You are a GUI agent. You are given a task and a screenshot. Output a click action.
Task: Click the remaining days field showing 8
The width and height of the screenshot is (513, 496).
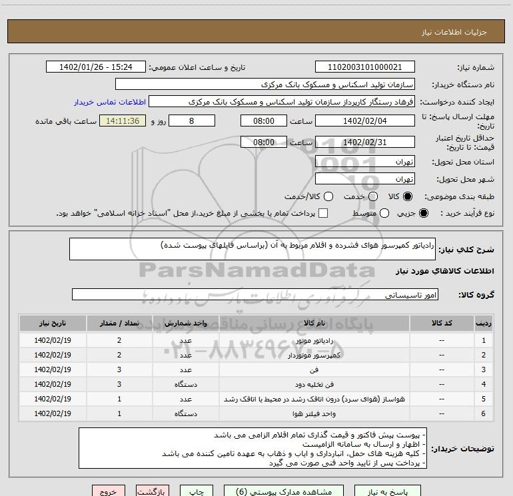point(192,121)
